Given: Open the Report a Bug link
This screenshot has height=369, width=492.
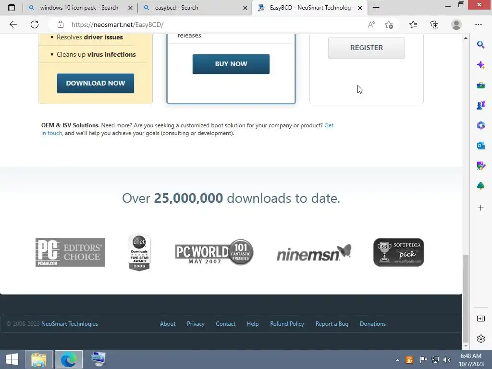Looking at the screenshot, I should click(x=332, y=324).
